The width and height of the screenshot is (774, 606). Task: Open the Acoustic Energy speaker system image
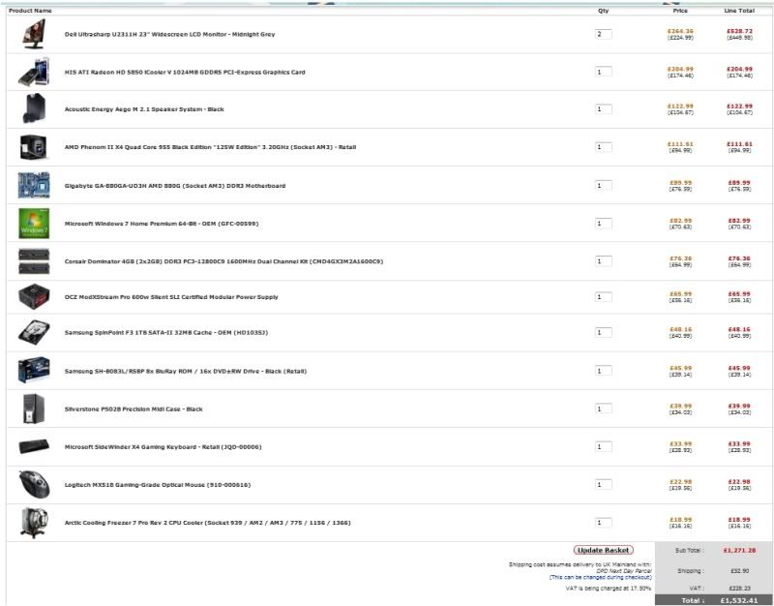(x=34, y=108)
